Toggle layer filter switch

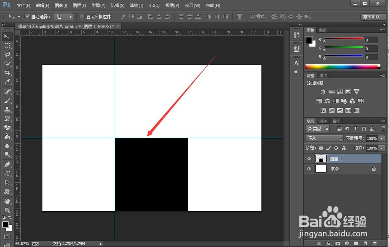point(384,129)
